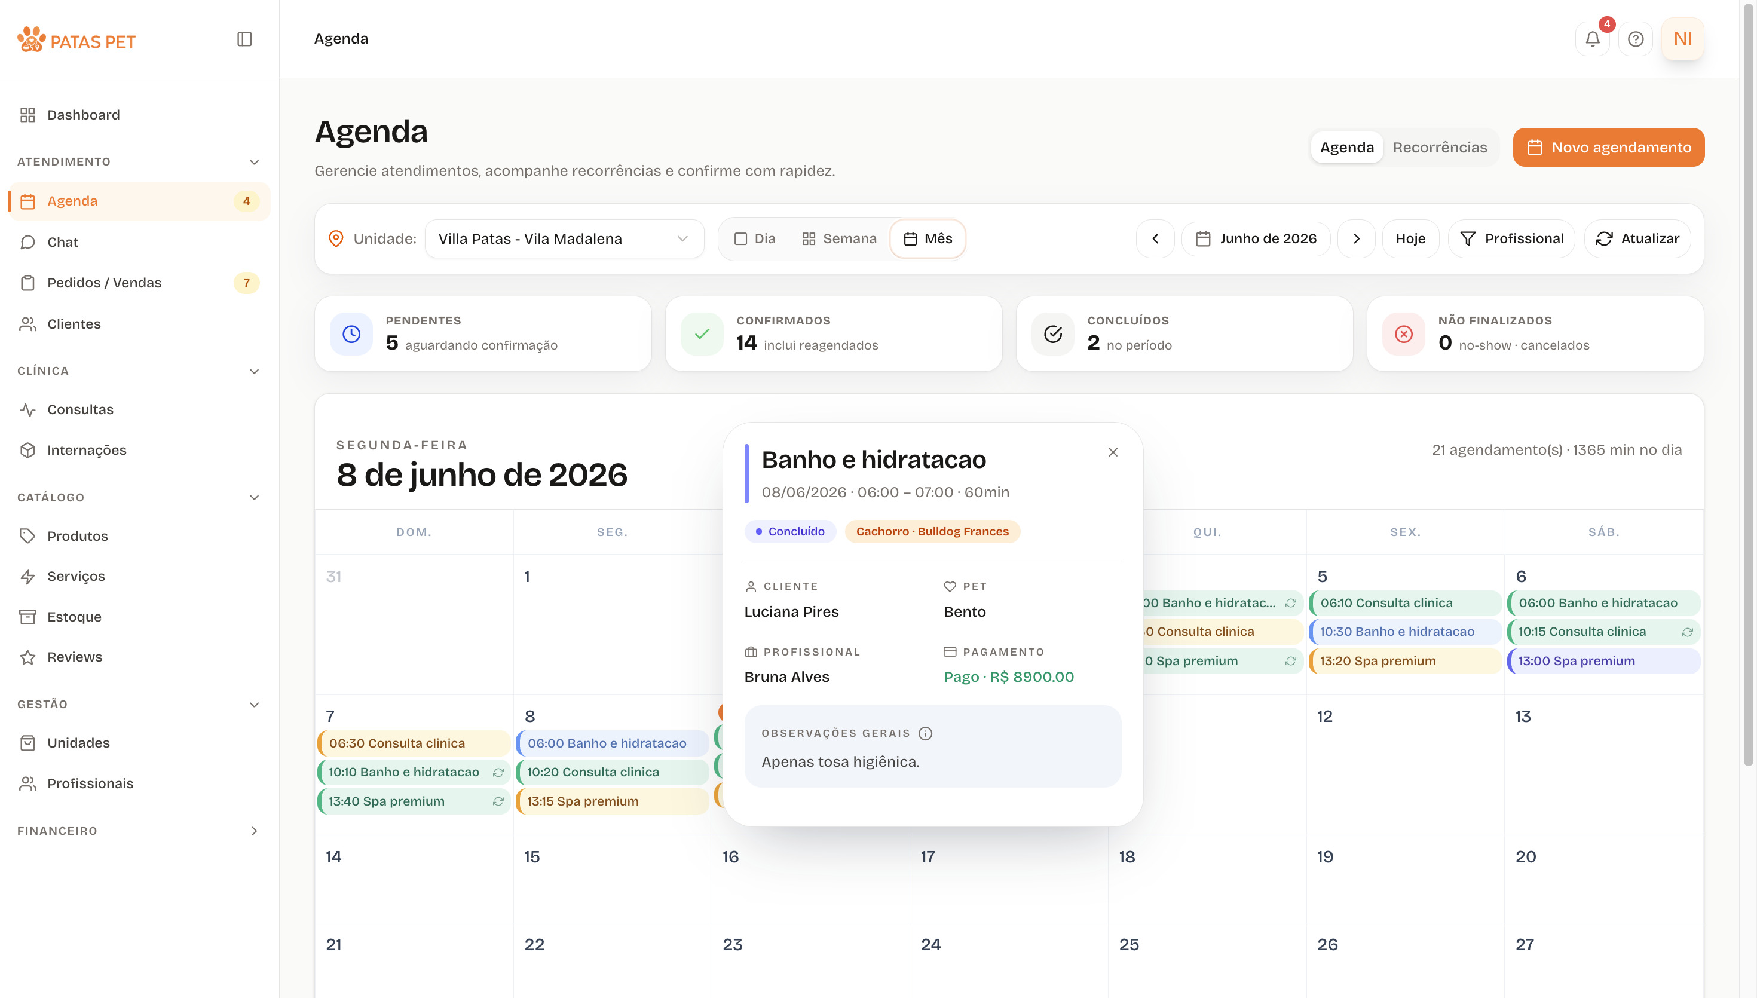Go to Serviços

click(140, 575)
